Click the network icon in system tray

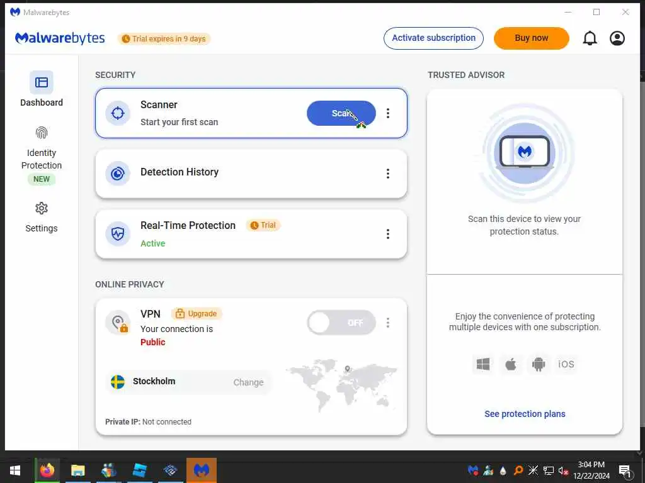(x=549, y=470)
